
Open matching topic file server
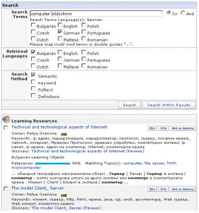pyautogui.click(x=154, y=163)
